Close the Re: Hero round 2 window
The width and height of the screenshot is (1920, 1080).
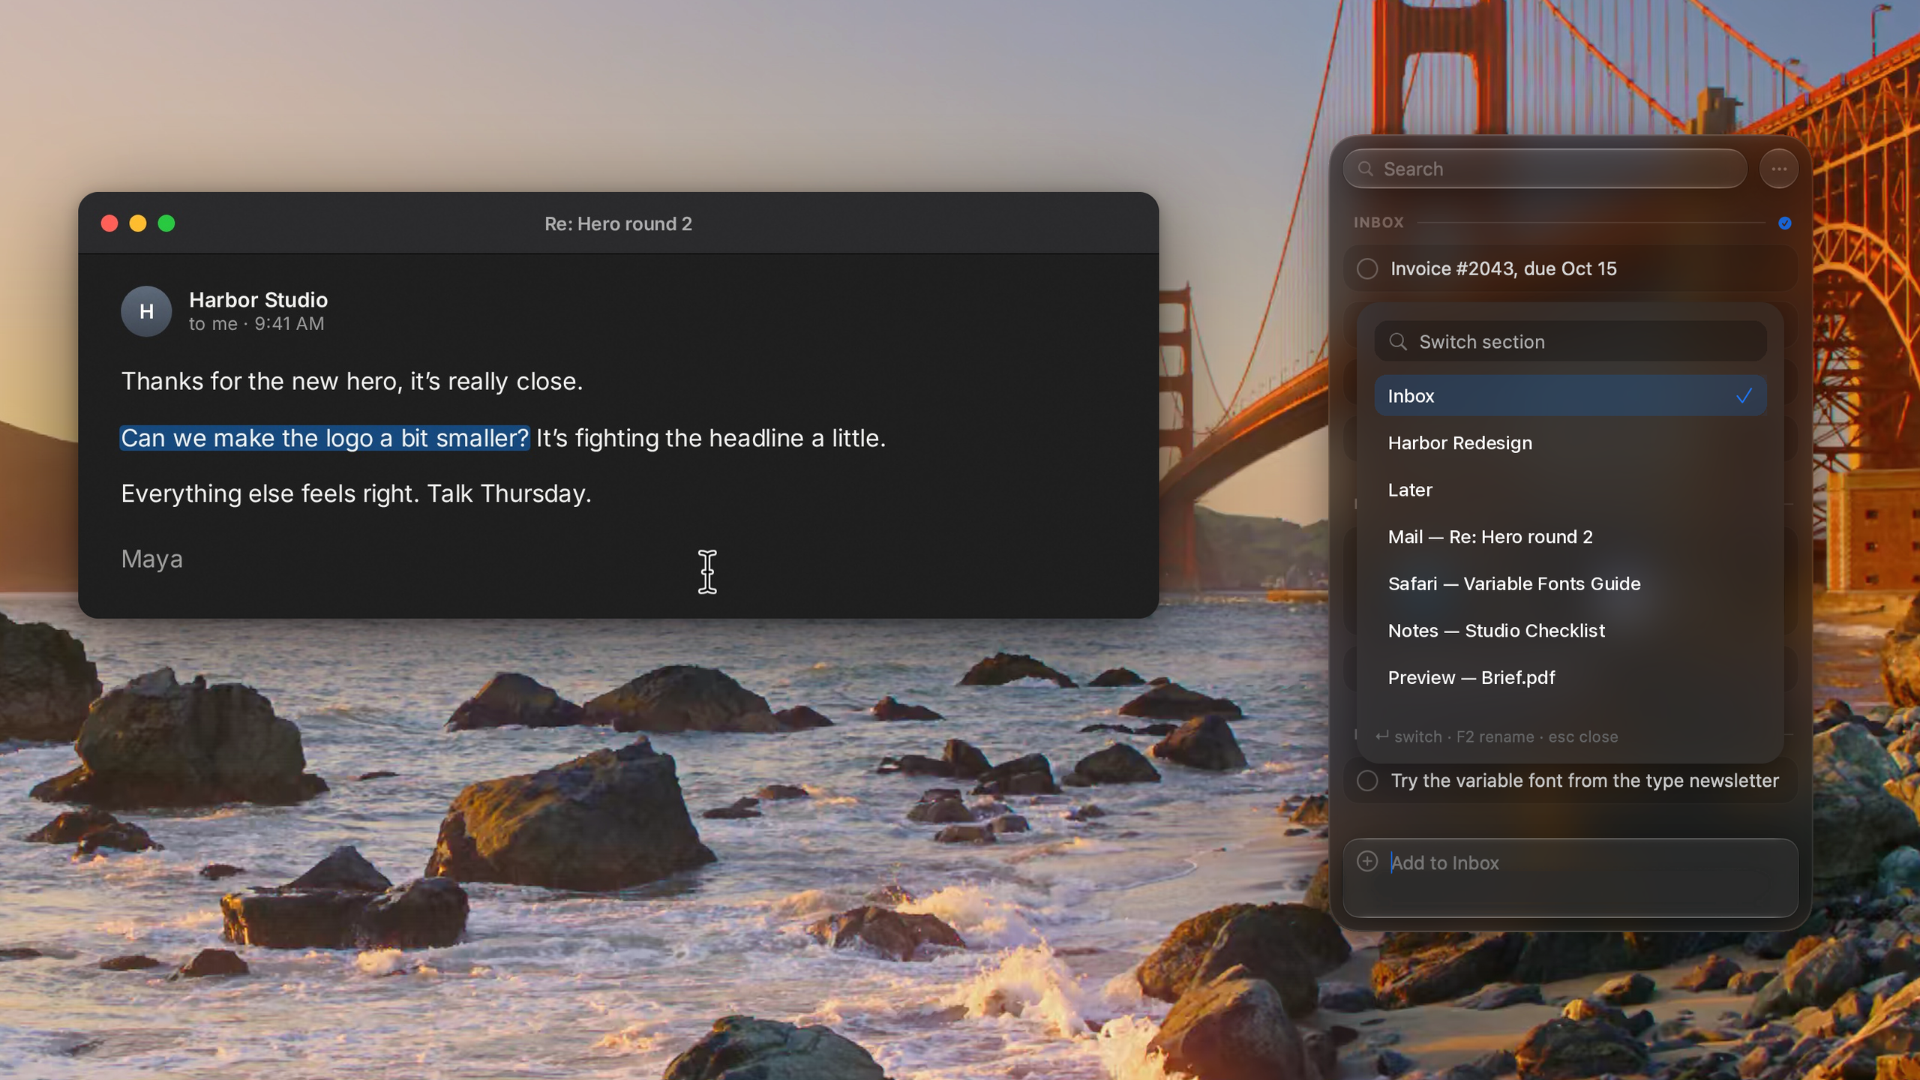109,223
